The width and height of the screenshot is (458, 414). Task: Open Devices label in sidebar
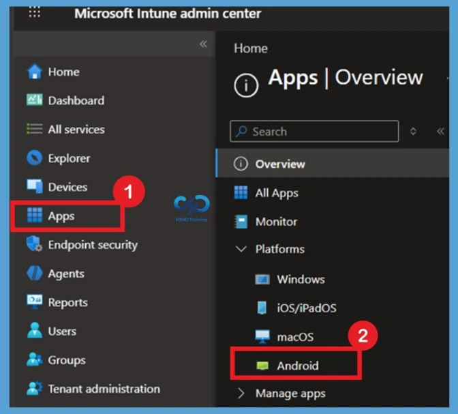pyautogui.click(x=67, y=187)
